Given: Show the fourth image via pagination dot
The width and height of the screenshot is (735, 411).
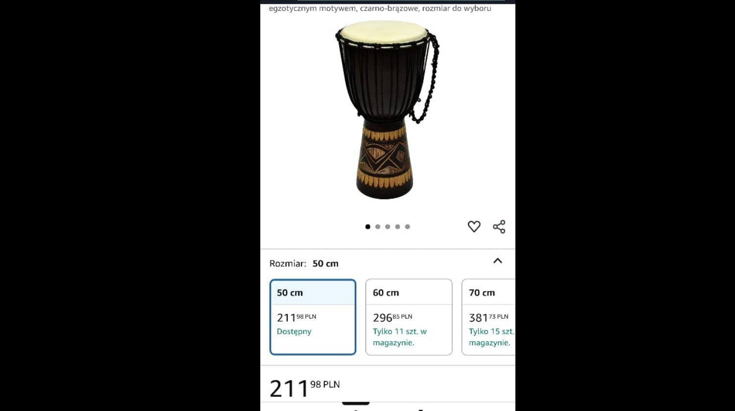Looking at the screenshot, I should (397, 227).
